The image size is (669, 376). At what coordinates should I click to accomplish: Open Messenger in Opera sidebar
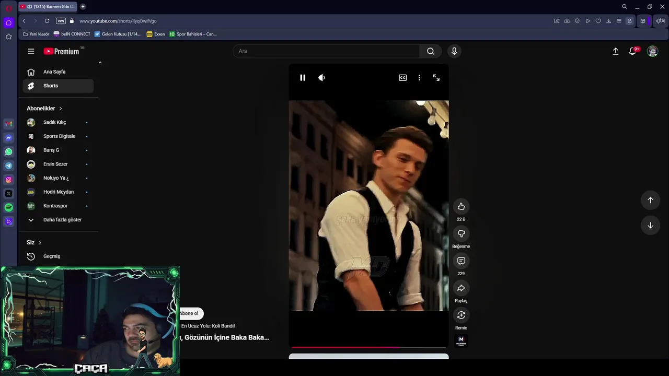[8, 138]
